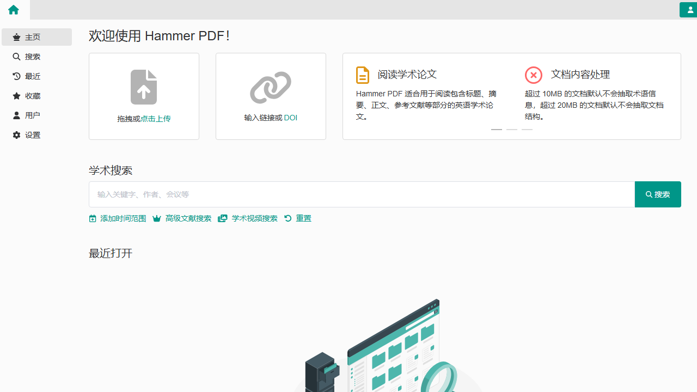The height and width of the screenshot is (392, 697).
Task: Click the gear icon beside 设置
Action: (17, 134)
